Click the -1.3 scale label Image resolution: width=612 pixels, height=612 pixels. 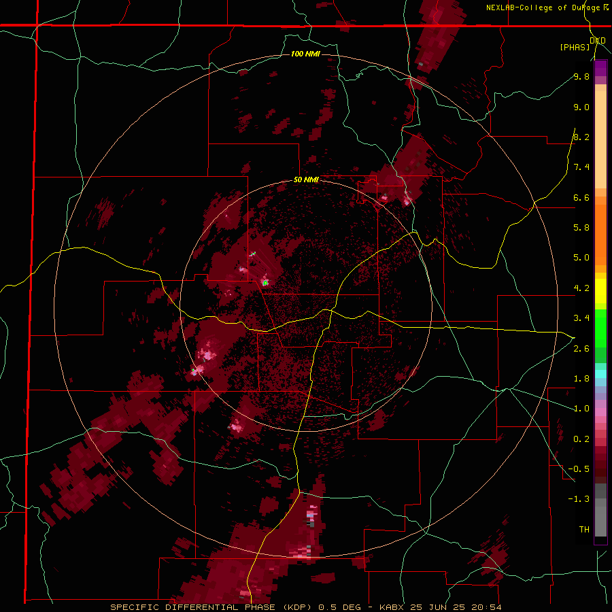tap(579, 499)
